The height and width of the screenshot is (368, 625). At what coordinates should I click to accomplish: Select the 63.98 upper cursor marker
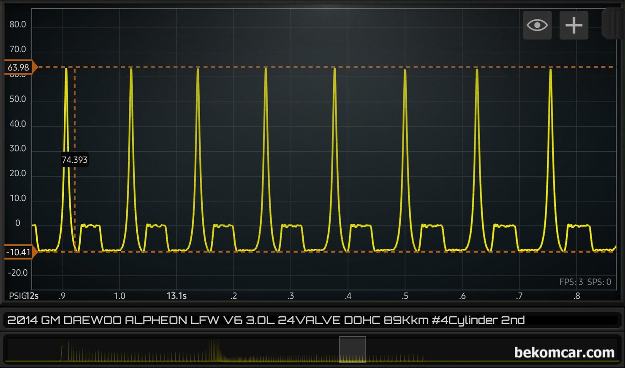click(19, 67)
